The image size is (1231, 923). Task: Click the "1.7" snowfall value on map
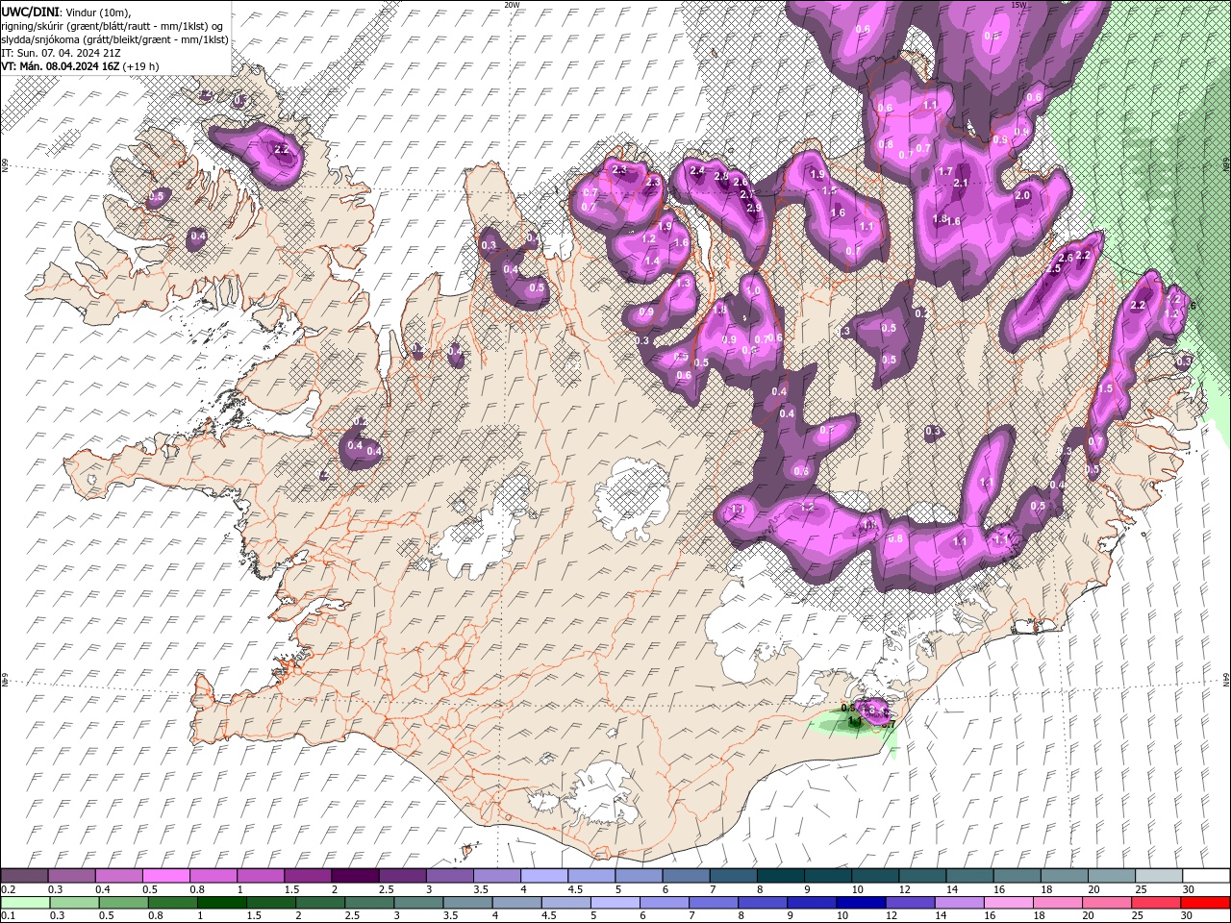[x=945, y=171]
